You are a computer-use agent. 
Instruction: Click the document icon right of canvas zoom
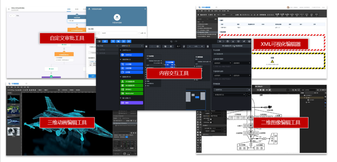tap(208, 46)
